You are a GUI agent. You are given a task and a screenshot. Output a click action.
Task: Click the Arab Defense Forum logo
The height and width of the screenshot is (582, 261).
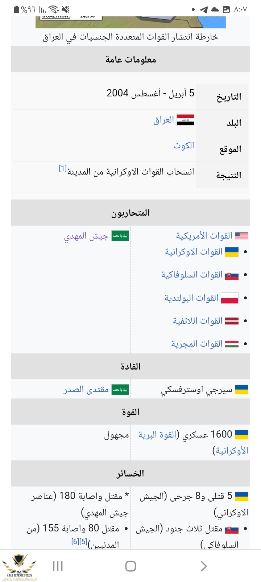point(19,567)
